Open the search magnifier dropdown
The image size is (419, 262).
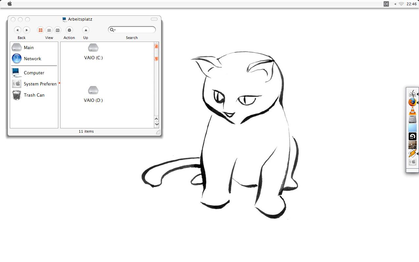click(x=112, y=30)
